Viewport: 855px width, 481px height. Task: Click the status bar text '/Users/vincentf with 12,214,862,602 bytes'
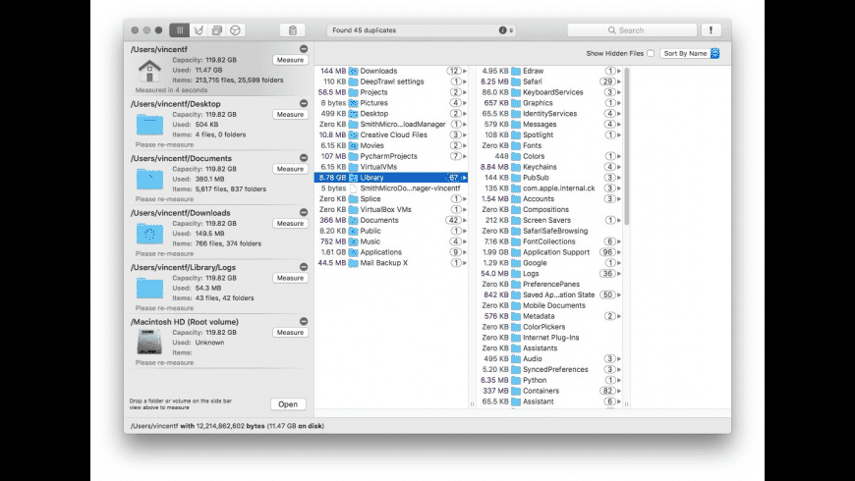tap(198, 426)
